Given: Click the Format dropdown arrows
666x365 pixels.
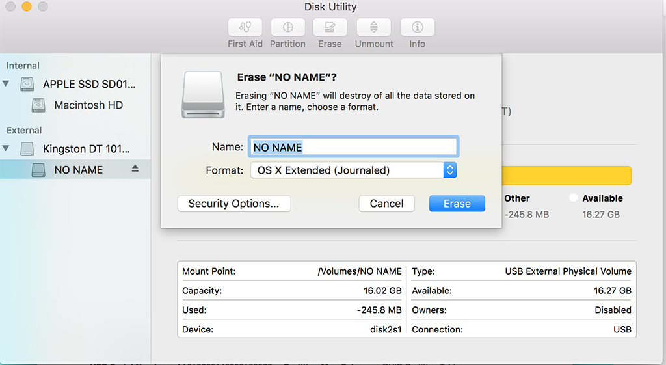Looking at the screenshot, I should [450, 170].
